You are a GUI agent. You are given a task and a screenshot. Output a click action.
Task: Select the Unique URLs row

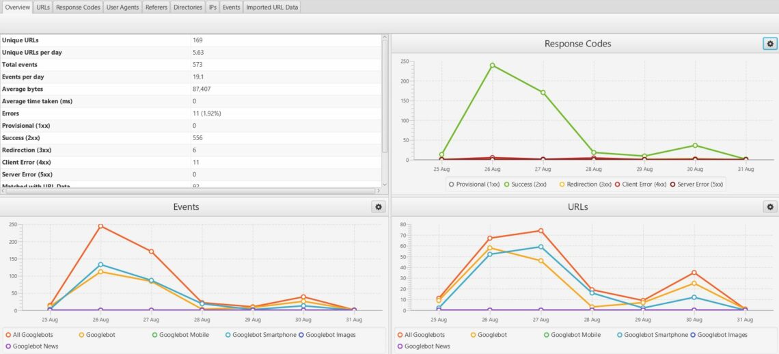click(x=190, y=40)
